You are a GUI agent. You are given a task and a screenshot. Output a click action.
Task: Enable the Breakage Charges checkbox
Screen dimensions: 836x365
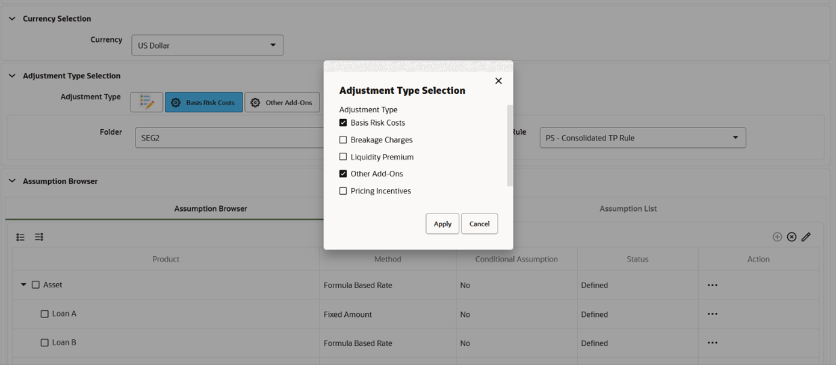[343, 140]
